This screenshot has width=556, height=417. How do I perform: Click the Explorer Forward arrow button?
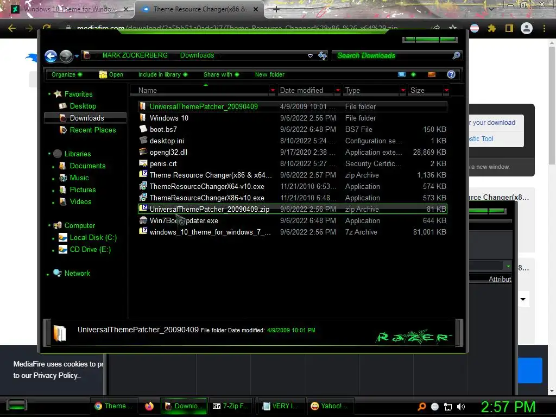(66, 56)
